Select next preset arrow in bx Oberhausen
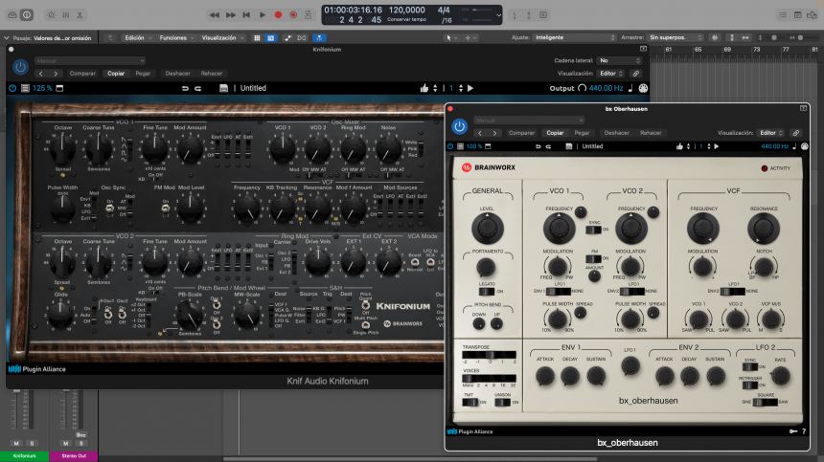The height and width of the screenshot is (462, 824). click(494, 133)
